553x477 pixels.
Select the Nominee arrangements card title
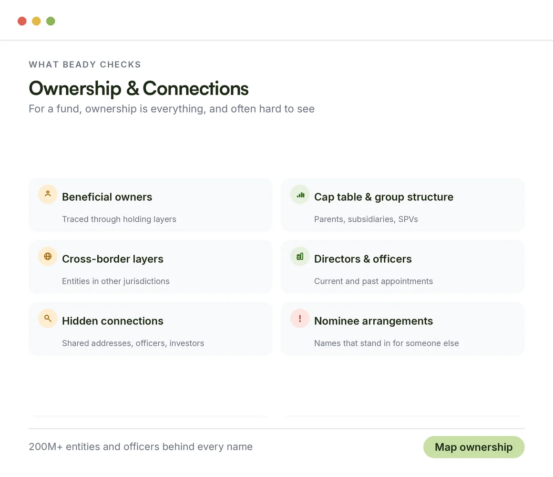[x=373, y=321]
